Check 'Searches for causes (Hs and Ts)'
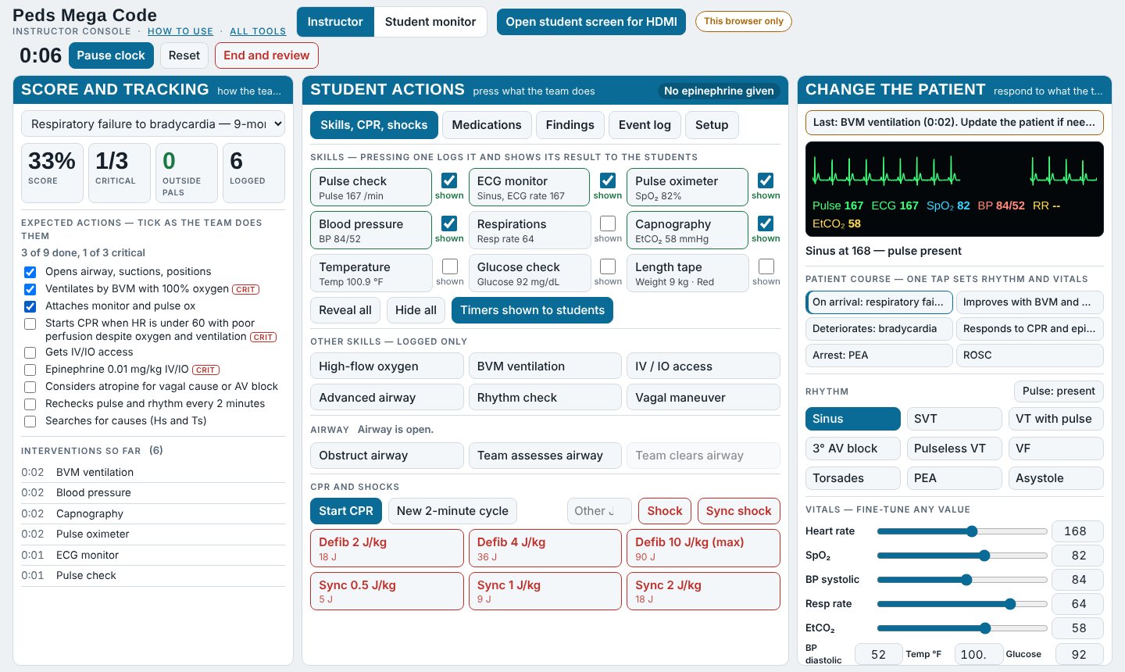This screenshot has width=1125, height=672. 30,421
